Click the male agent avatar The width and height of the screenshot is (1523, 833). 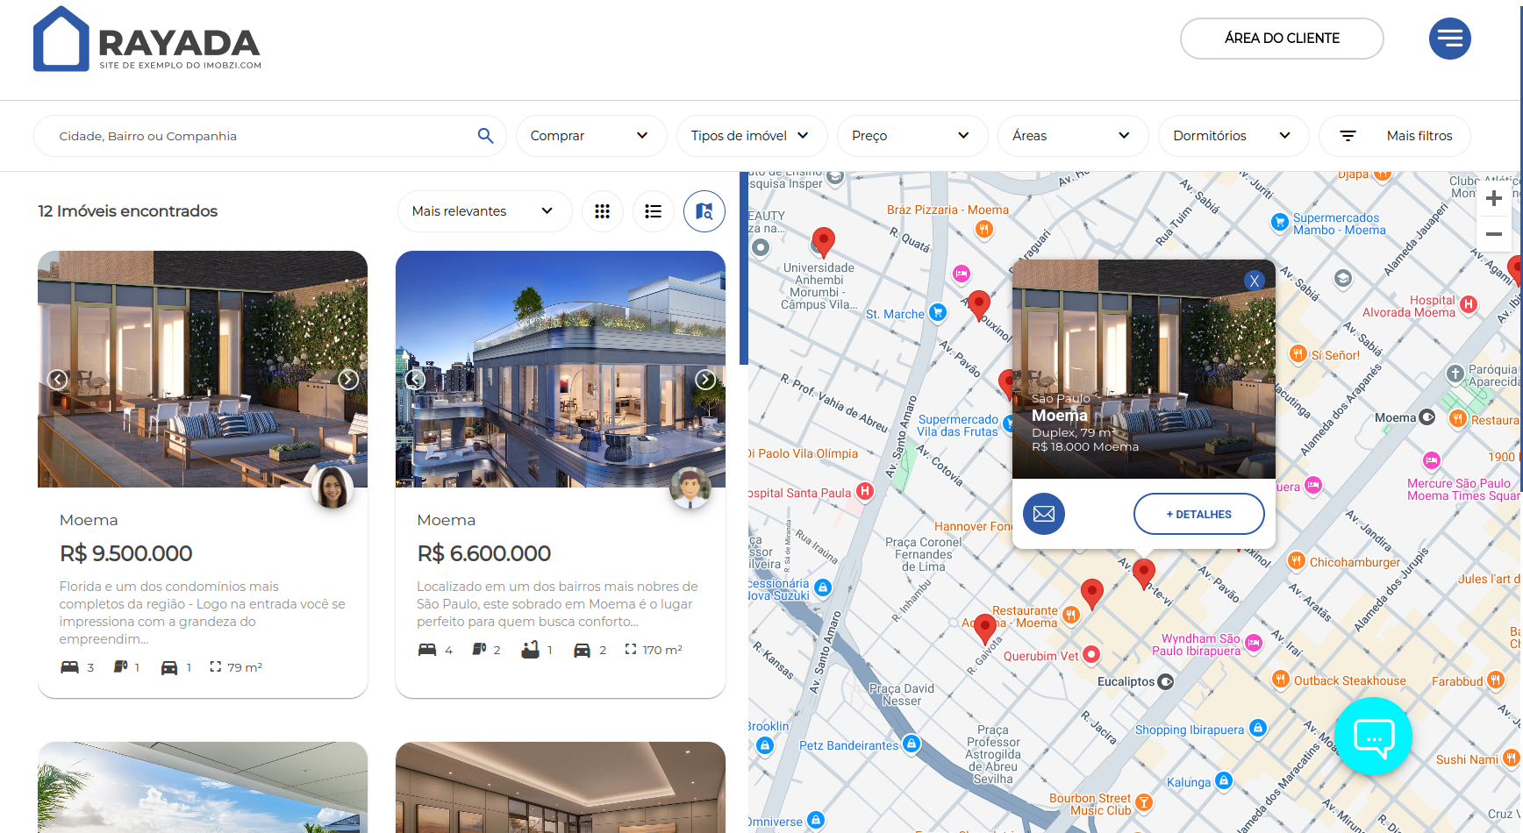pos(690,488)
